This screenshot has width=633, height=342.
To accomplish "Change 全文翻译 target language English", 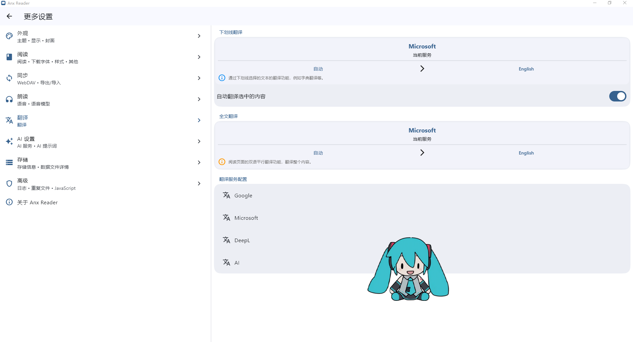I will (x=526, y=153).
